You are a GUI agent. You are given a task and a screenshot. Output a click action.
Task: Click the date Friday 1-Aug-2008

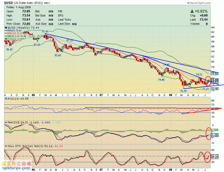[x=19, y=7]
